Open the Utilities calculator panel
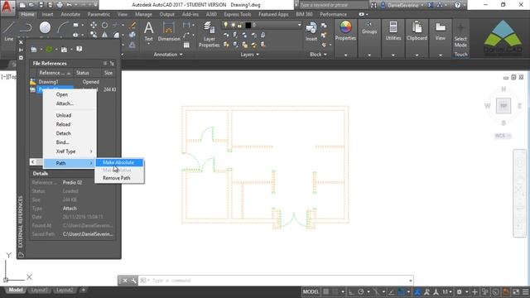 point(393,31)
